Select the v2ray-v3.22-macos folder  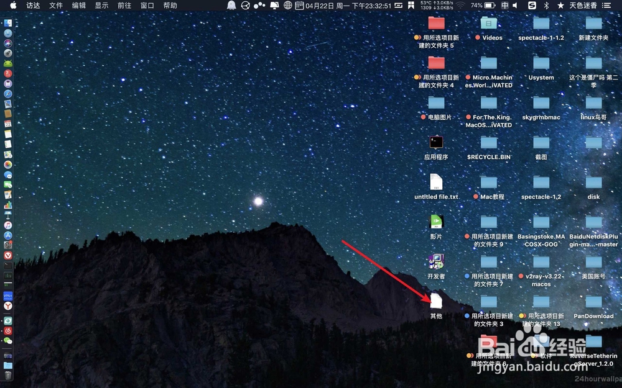pyautogui.click(x=541, y=270)
